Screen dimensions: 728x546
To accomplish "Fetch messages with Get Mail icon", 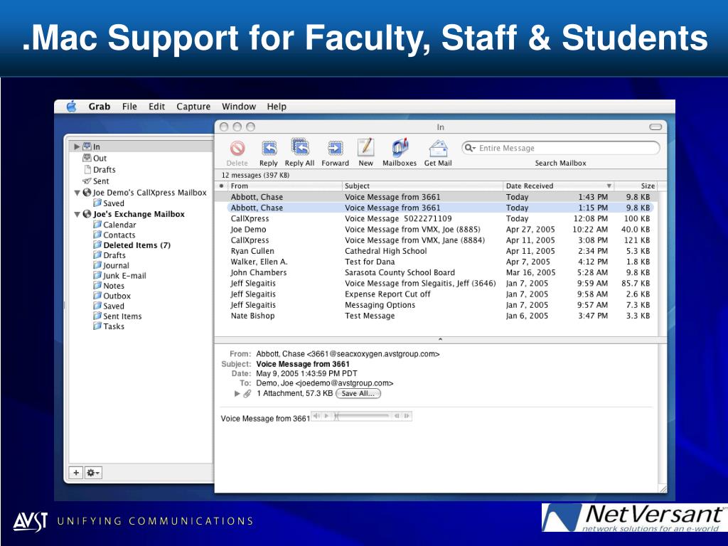I will point(438,149).
